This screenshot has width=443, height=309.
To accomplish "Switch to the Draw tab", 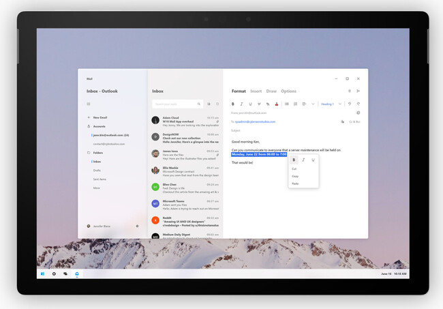I will (x=271, y=91).
